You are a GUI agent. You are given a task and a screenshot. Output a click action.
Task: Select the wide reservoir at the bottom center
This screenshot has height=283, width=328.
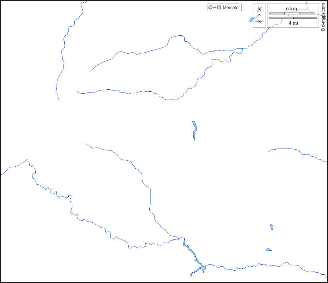tap(203, 268)
